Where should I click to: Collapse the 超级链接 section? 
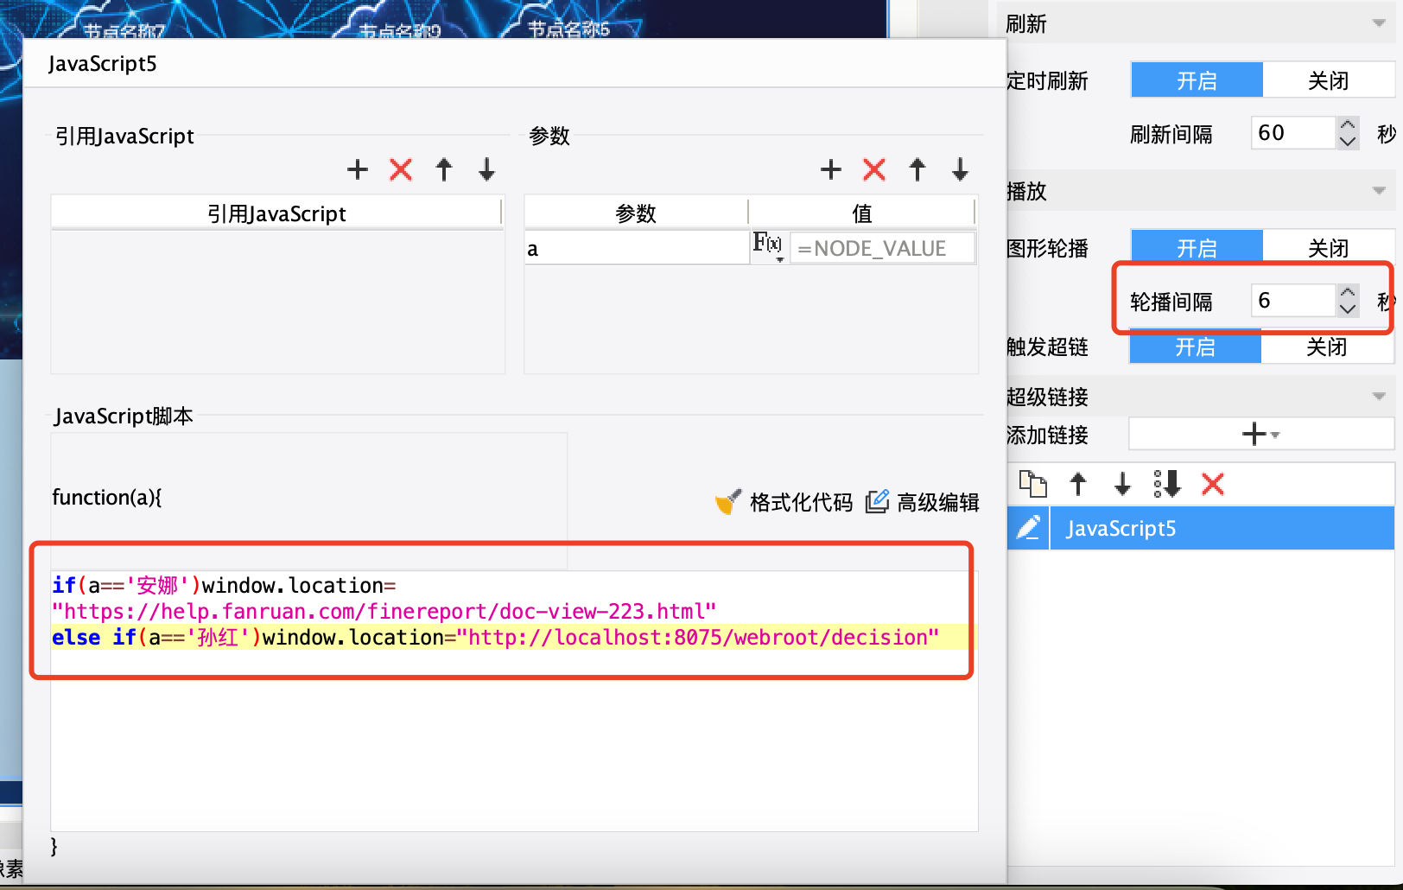click(1379, 397)
